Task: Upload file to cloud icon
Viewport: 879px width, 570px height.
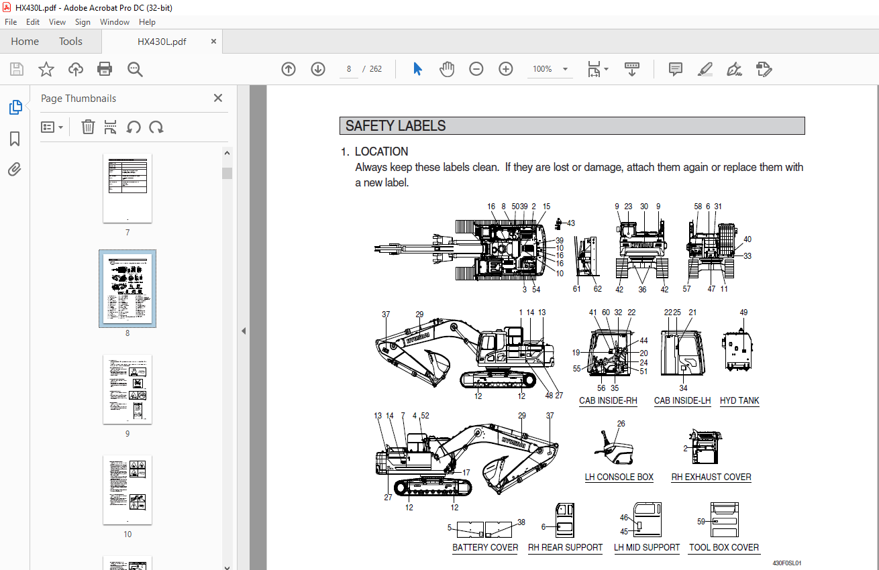Action: coord(76,69)
